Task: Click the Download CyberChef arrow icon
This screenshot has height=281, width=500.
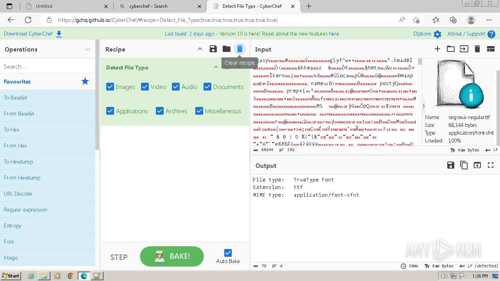Action: 59,34
